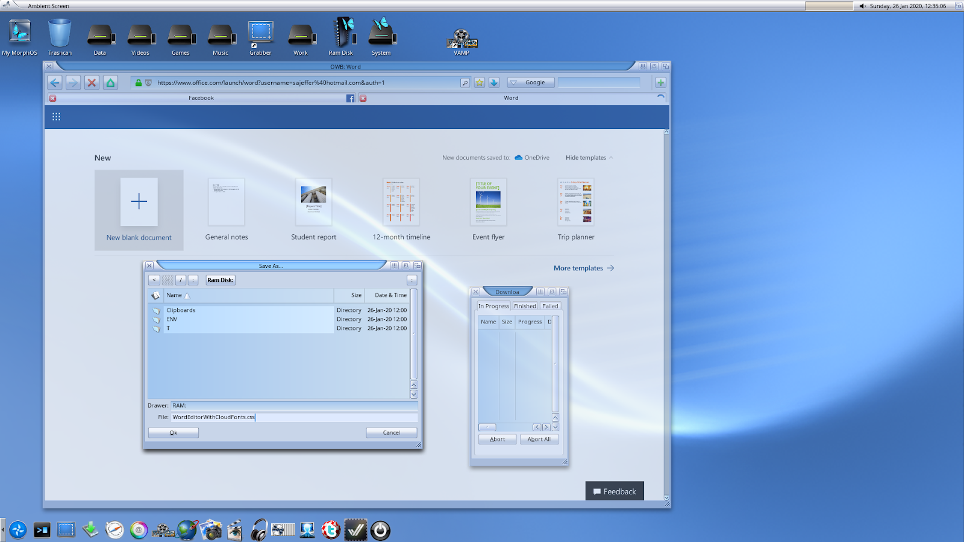
Task: Select the Clipboards directory row
Action: click(x=279, y=310)
